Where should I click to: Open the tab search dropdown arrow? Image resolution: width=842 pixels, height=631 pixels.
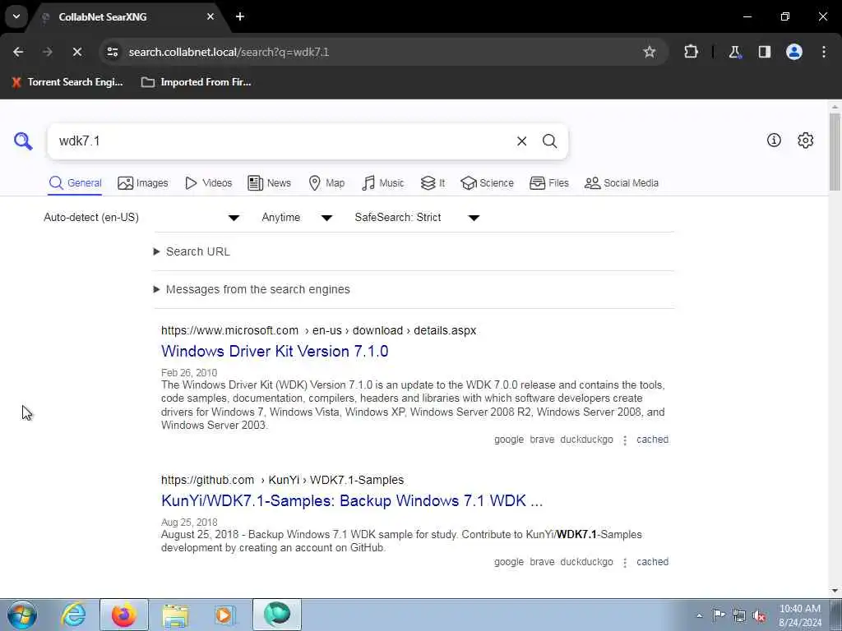click(x=16, y=16)
